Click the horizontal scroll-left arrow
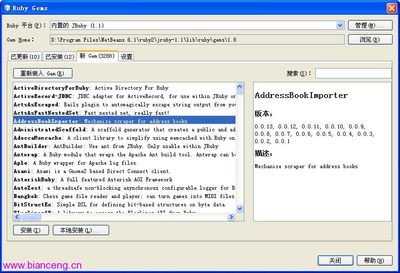Viewport: 400px width, 273px height. 17,217
